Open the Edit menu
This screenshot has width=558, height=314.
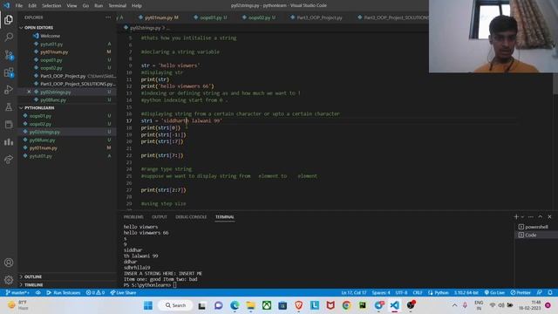[x=32, y=6]
